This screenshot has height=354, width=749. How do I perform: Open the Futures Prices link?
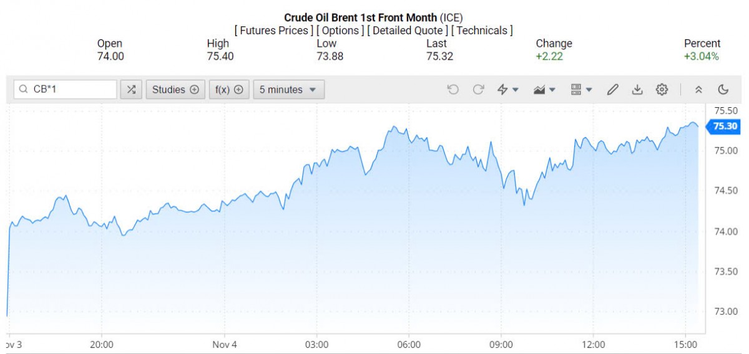point(274,30)
